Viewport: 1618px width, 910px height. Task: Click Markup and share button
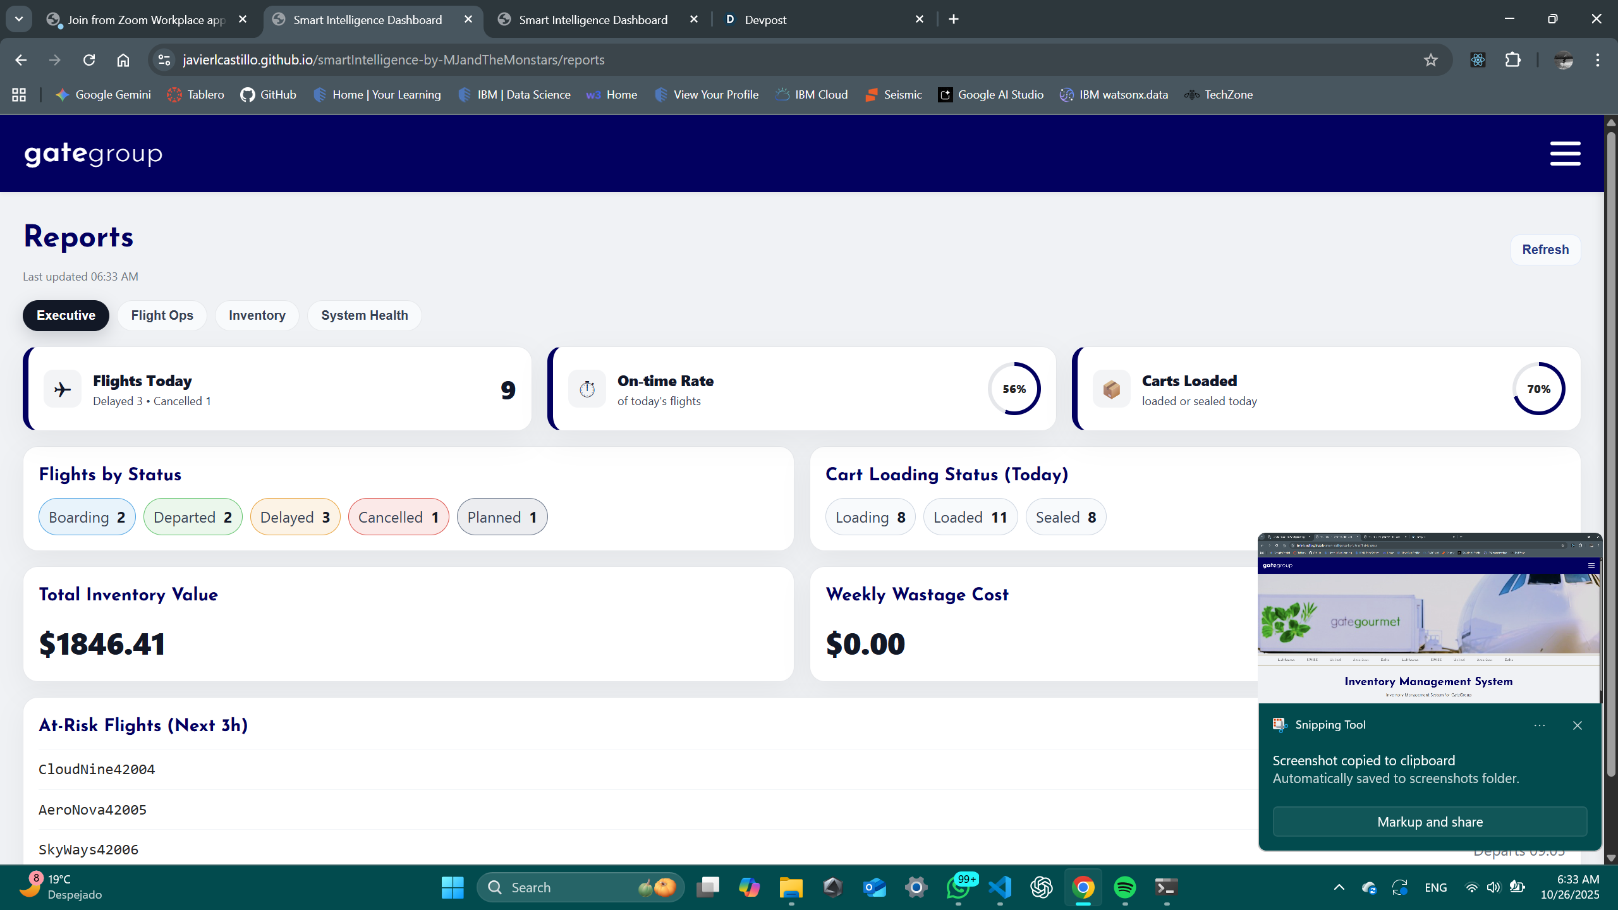[1430, 822]
